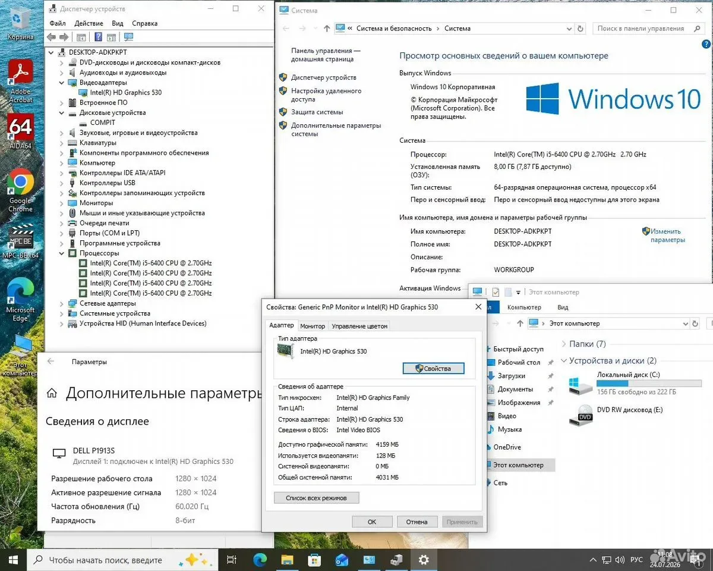This screenshot has width=713, height=571.
Task: Open the Настройка удаленного доступа link
Action: point(326,95)
